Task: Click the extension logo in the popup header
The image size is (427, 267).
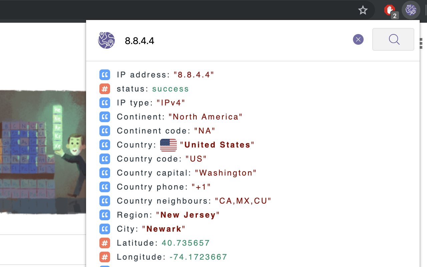Action: (106, 40)
